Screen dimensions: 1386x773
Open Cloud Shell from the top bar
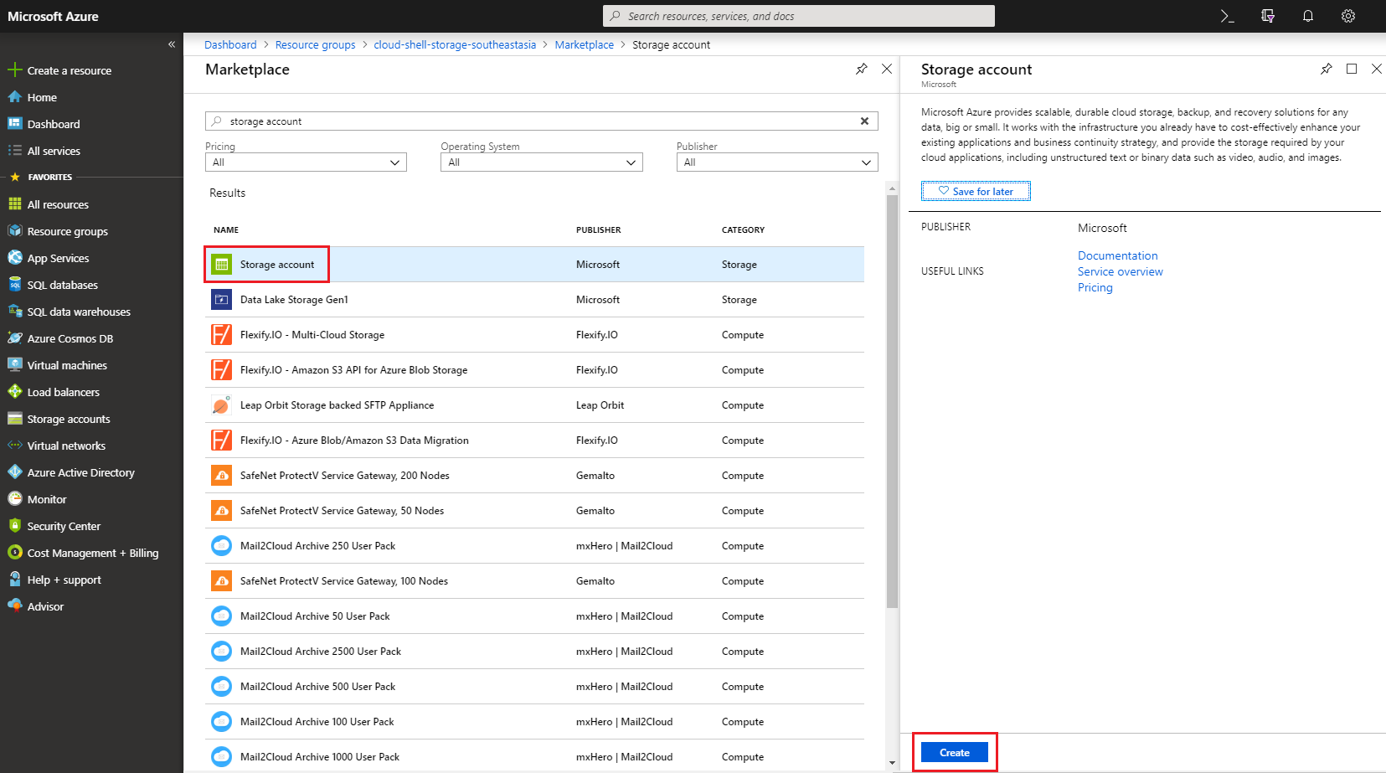coord(1227,16)
